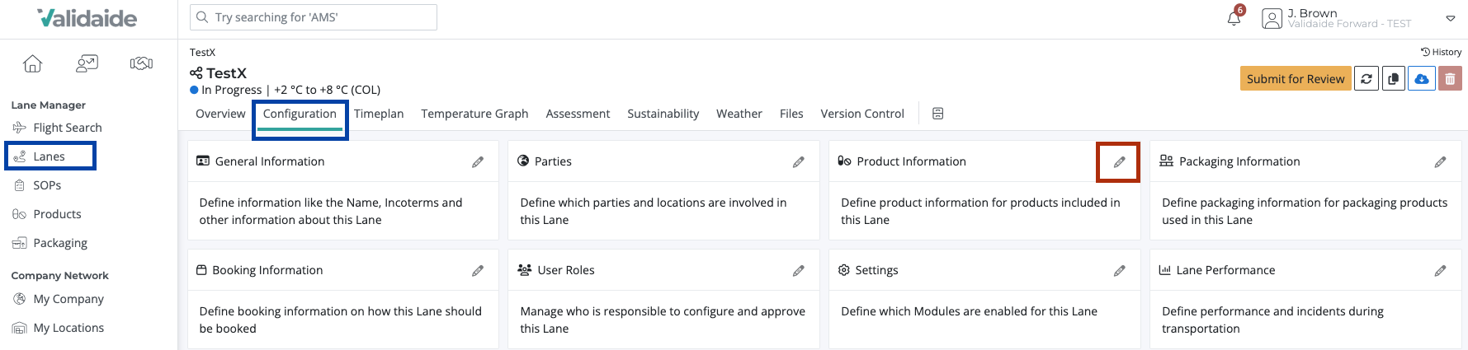
Task: Click the Lane Performance card title
Action: pos(1225,270)
